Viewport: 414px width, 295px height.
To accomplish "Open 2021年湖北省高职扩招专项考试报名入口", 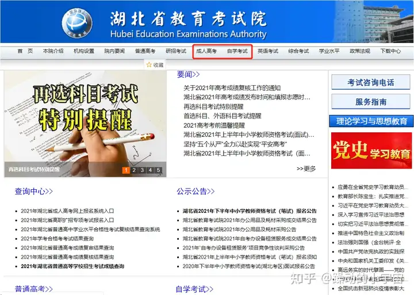I will [x=67, y=220].
